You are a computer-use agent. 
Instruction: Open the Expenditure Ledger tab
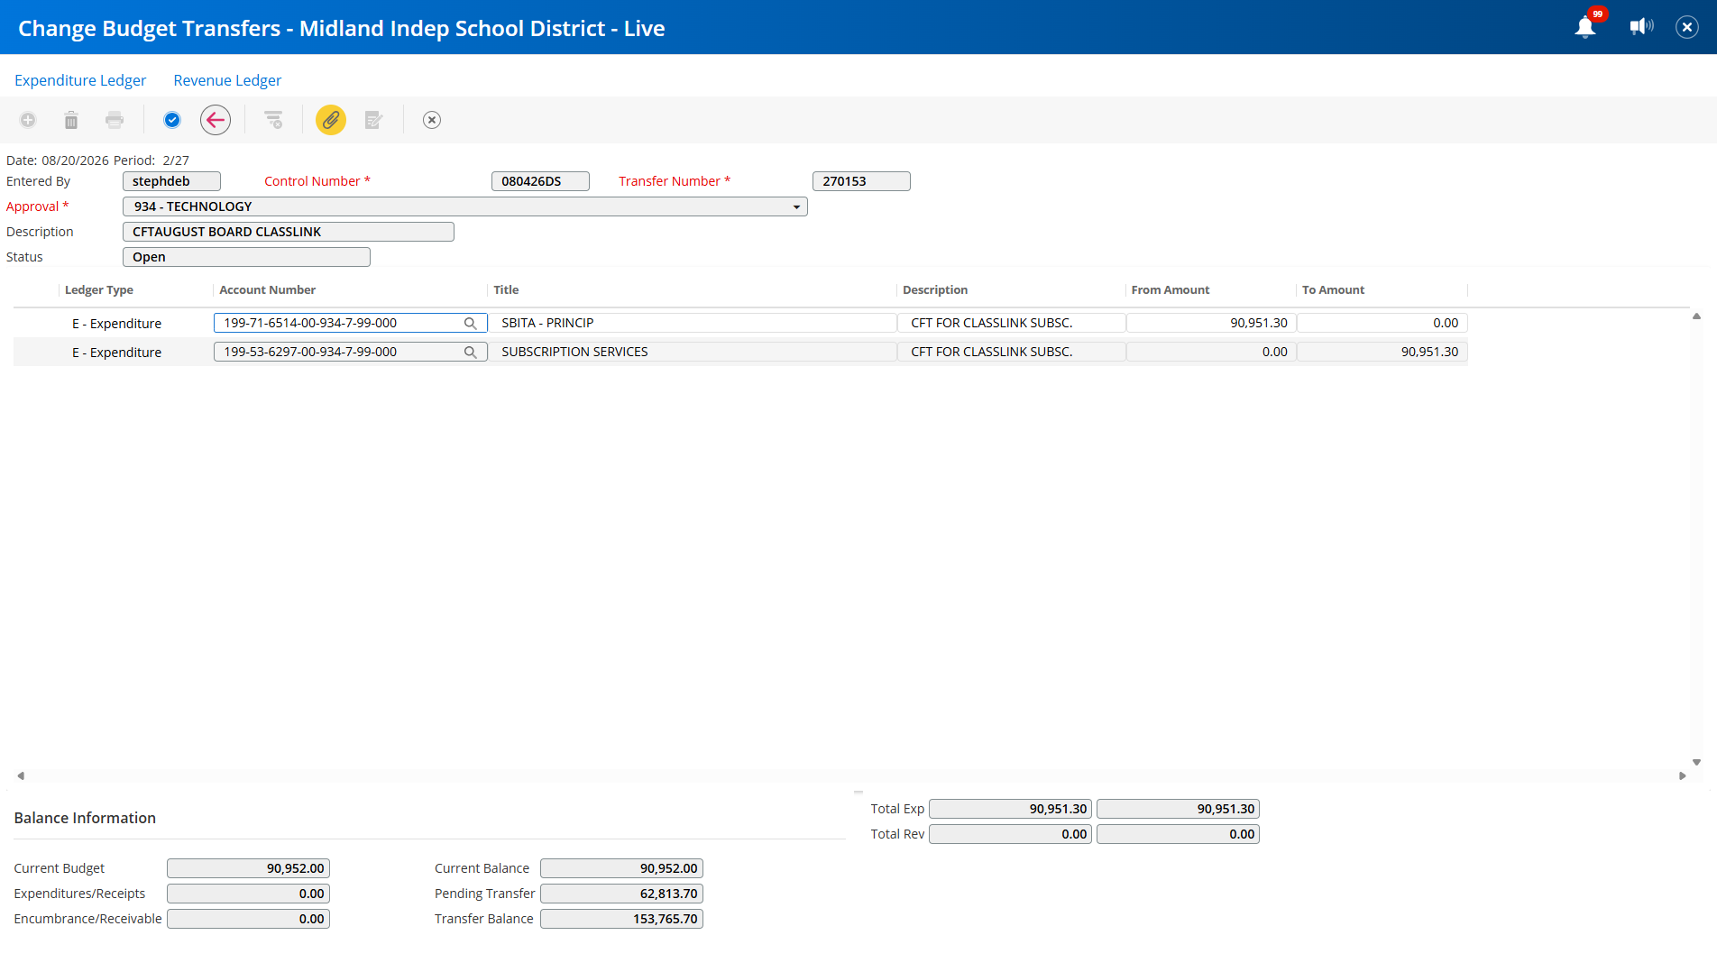pyautogui.click(x=80, y=80)
